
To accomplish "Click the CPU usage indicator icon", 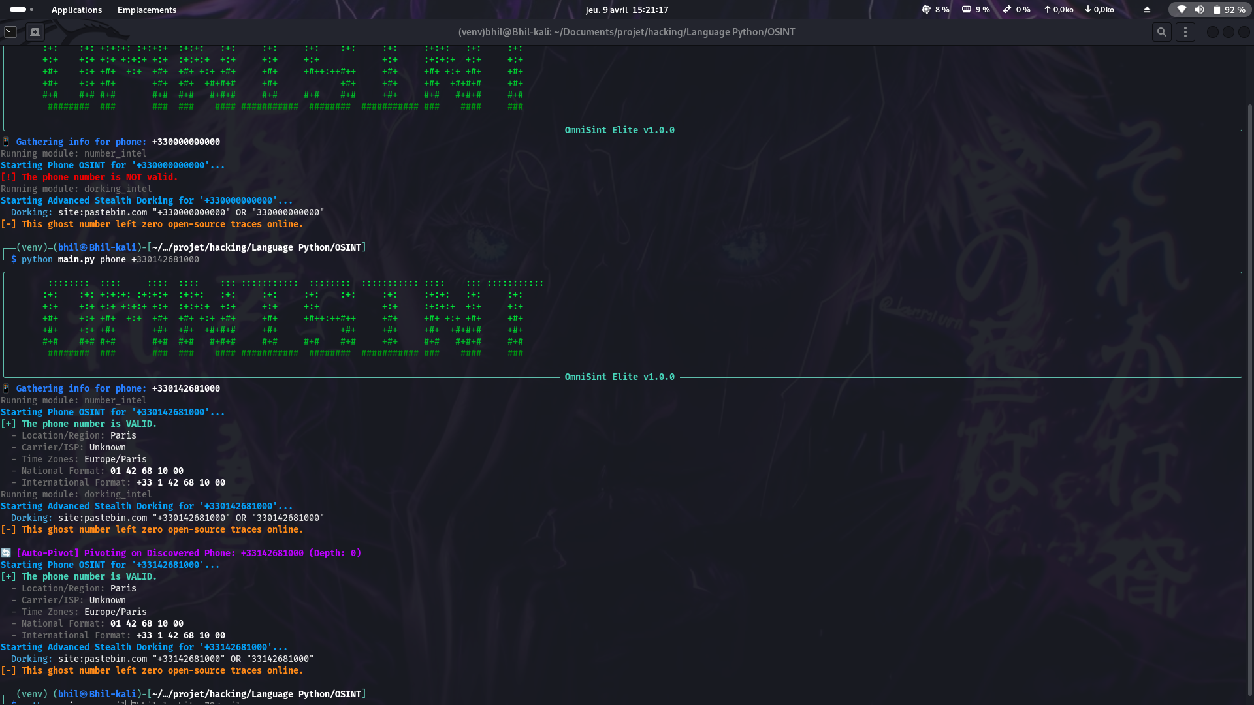I will coord(925,10).
